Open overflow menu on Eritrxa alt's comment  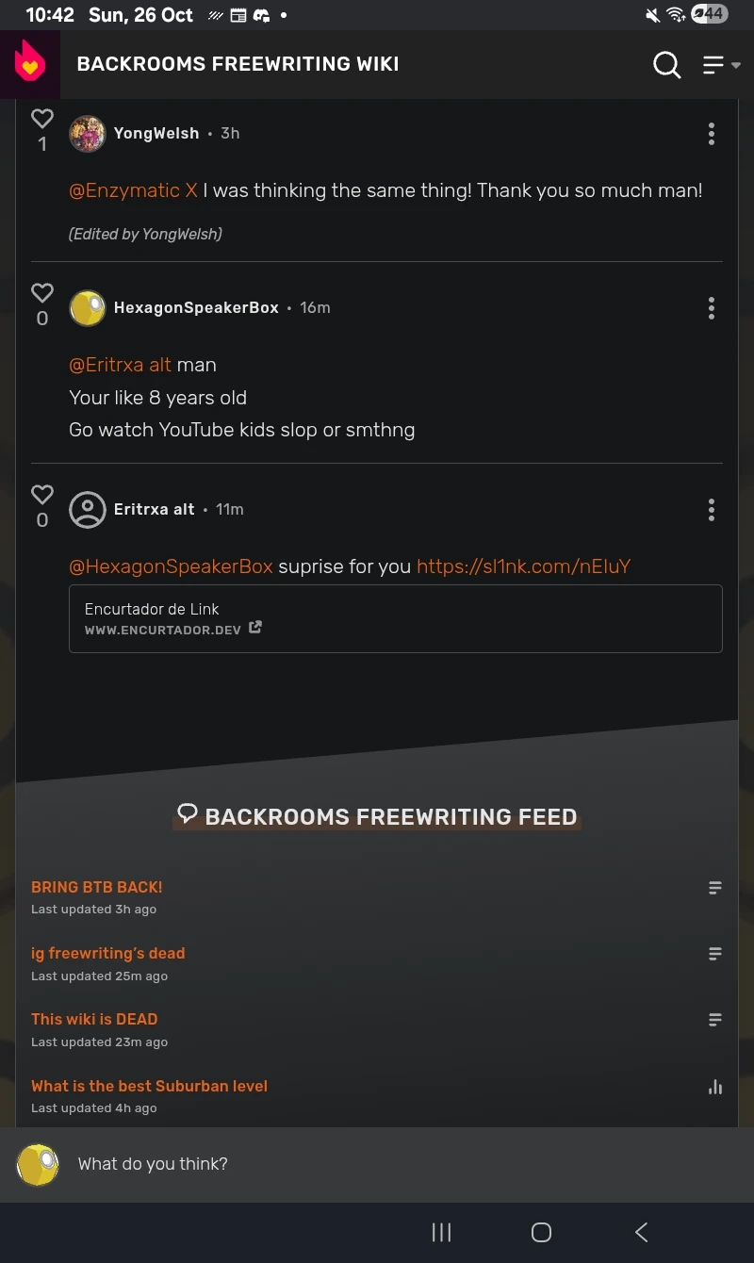(x=712, y=510)
